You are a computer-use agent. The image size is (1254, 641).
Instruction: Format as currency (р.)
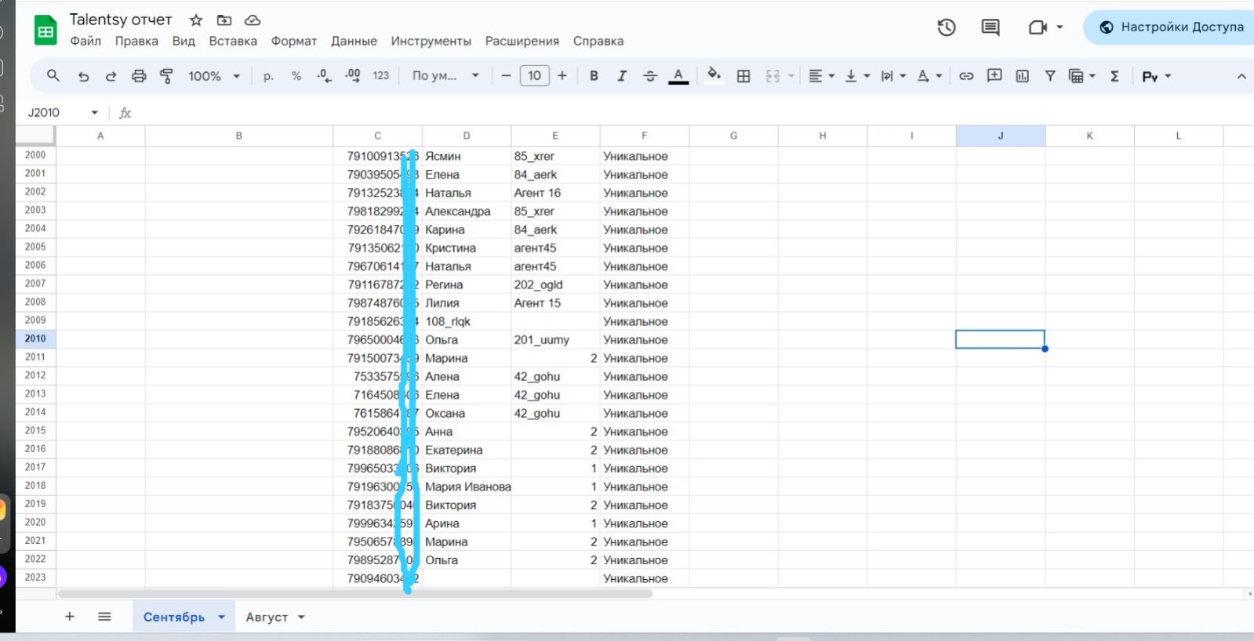click(x=268, y=76)
